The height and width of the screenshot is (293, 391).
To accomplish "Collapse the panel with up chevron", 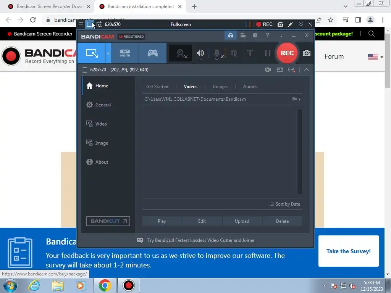I will point(307,70).
